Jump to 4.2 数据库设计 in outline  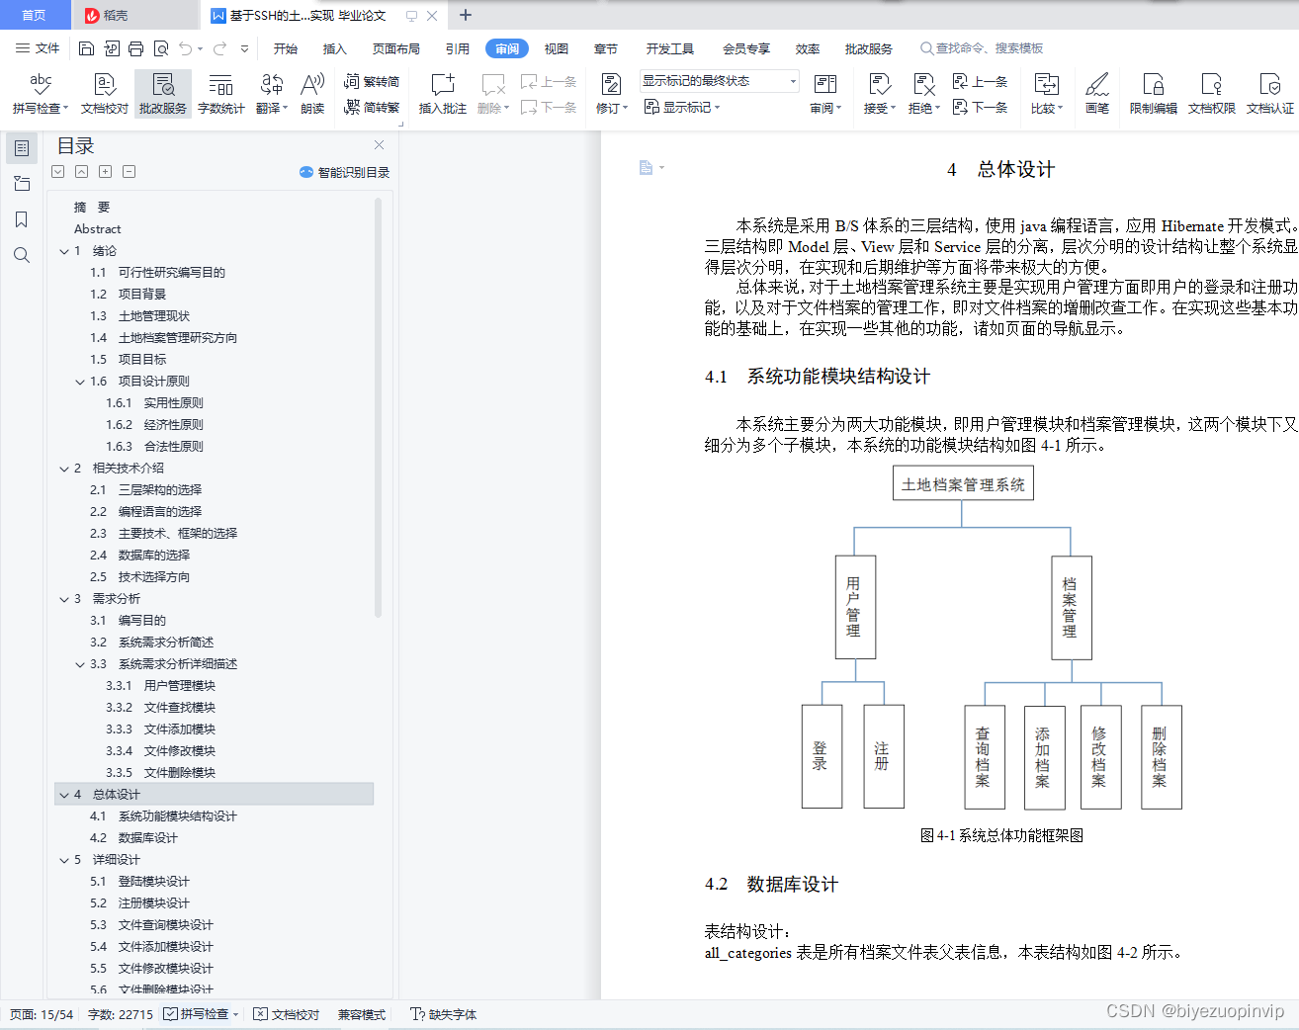click(x=133, y=838)
